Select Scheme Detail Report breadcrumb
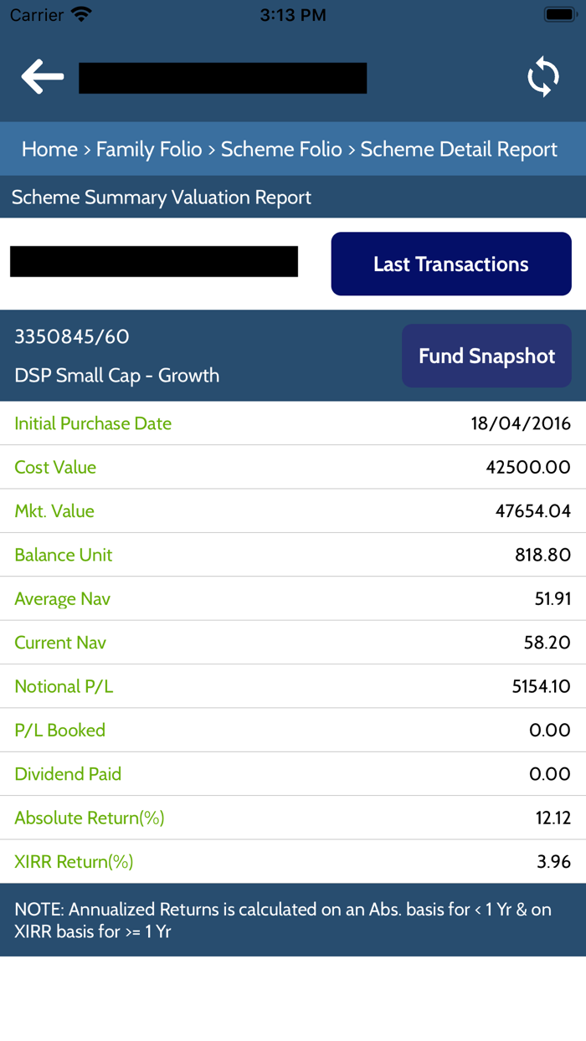 [459, 150]
